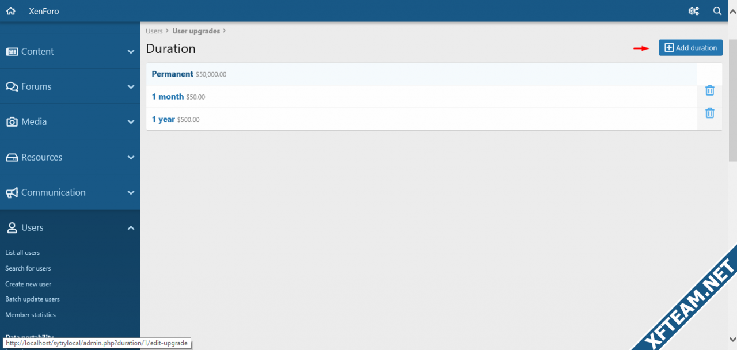Open Member statistics

[31, 315]
